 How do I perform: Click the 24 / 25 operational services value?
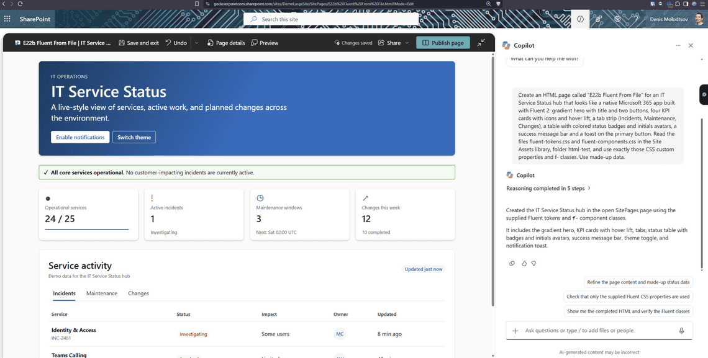pos(60,219)
